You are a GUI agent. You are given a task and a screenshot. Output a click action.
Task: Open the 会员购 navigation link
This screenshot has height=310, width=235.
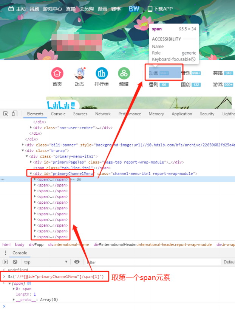pos(87,9)
